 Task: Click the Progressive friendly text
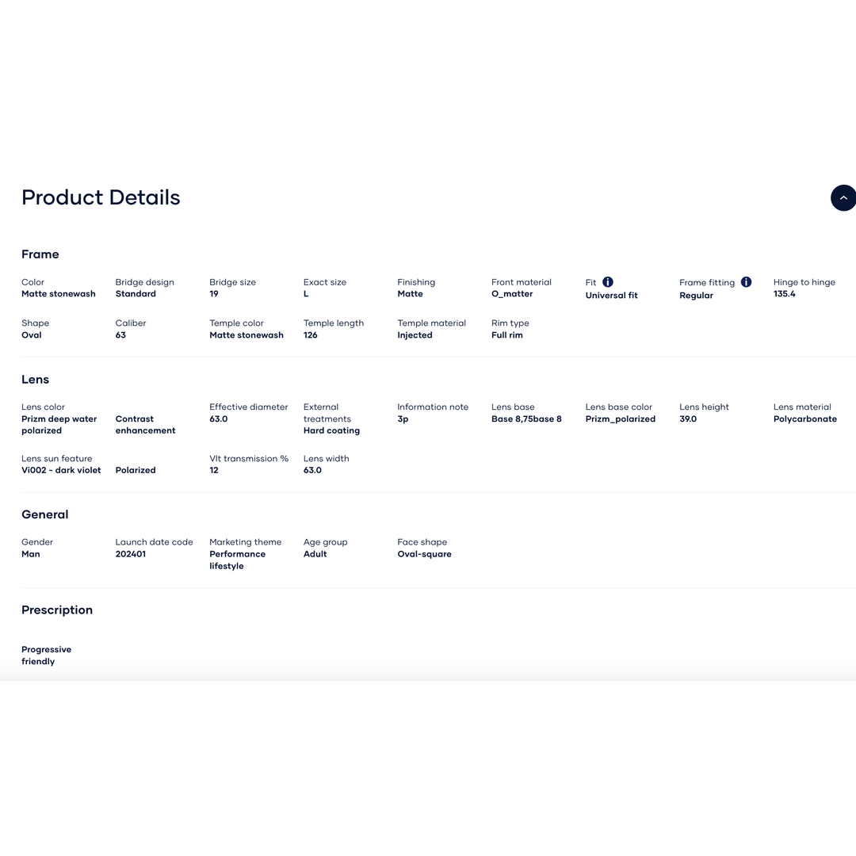click(x=46, y=655)
